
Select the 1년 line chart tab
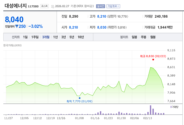[x=55, y=37]
